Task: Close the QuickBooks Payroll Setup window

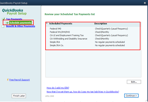Action: point(145,3)
